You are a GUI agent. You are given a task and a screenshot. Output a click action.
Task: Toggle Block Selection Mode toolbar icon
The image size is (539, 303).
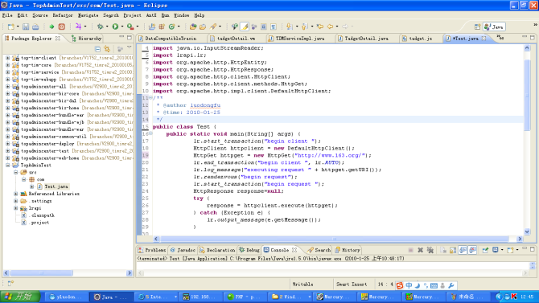tap(264, 27)
